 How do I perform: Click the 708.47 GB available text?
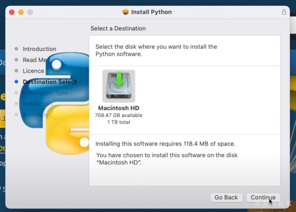(x=119, y=115)
